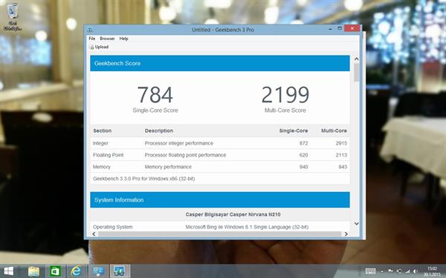Click the scroll up arrow of vertical scrollbar
446x278 pixels.
point(356,59)
